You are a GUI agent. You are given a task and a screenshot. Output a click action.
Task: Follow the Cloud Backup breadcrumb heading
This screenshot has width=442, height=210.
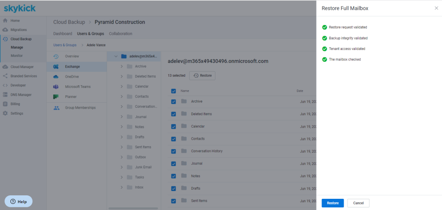tap(69, 22)
